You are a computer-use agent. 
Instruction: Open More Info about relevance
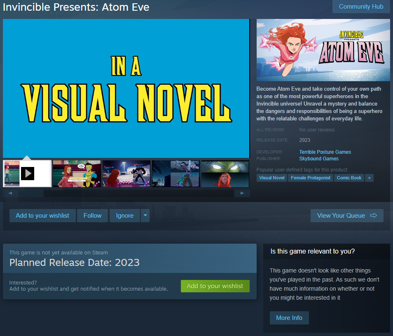pyautogui.click(x=289, y=318)
